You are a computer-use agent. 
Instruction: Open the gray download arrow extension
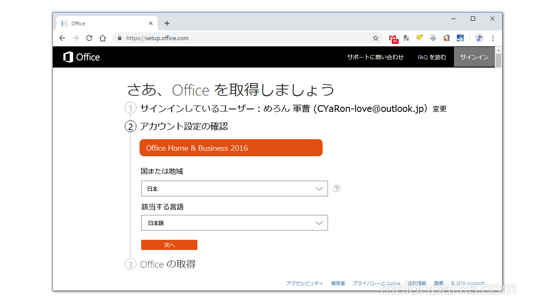[433, 38]
